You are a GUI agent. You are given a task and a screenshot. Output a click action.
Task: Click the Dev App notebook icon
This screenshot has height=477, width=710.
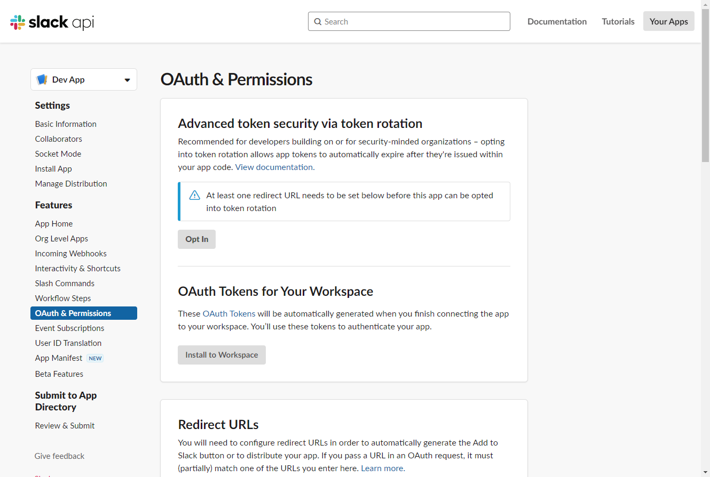(x=42, y=79)
